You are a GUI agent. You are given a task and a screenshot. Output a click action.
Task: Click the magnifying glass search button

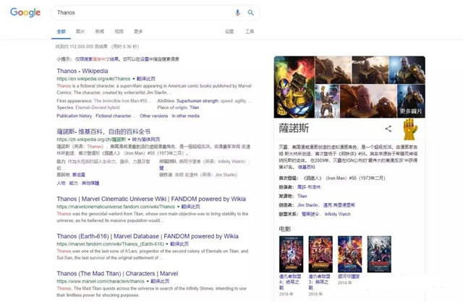(251, 13)
